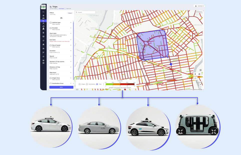Click the fullscreen icon on the map
The width and height of the screenshot is (241, 155).
(200, 70)
